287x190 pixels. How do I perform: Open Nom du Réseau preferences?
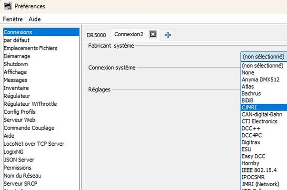point(41,176)
